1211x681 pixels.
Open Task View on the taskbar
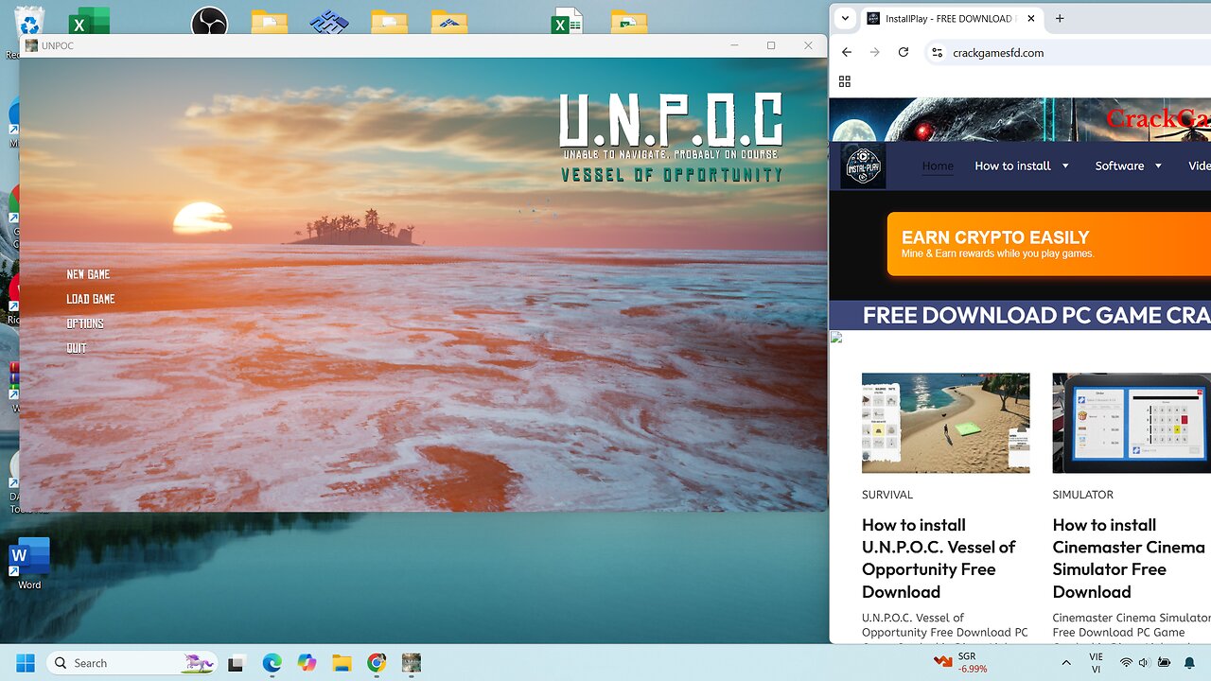(x=237, y=663)
